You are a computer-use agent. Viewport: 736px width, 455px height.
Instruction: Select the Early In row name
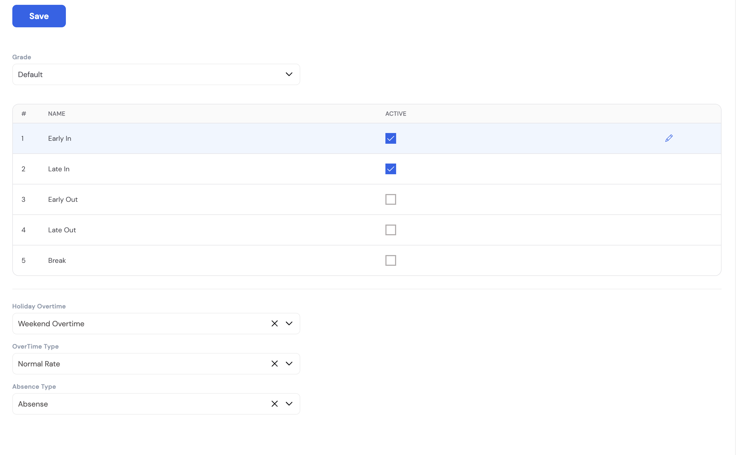60,138
